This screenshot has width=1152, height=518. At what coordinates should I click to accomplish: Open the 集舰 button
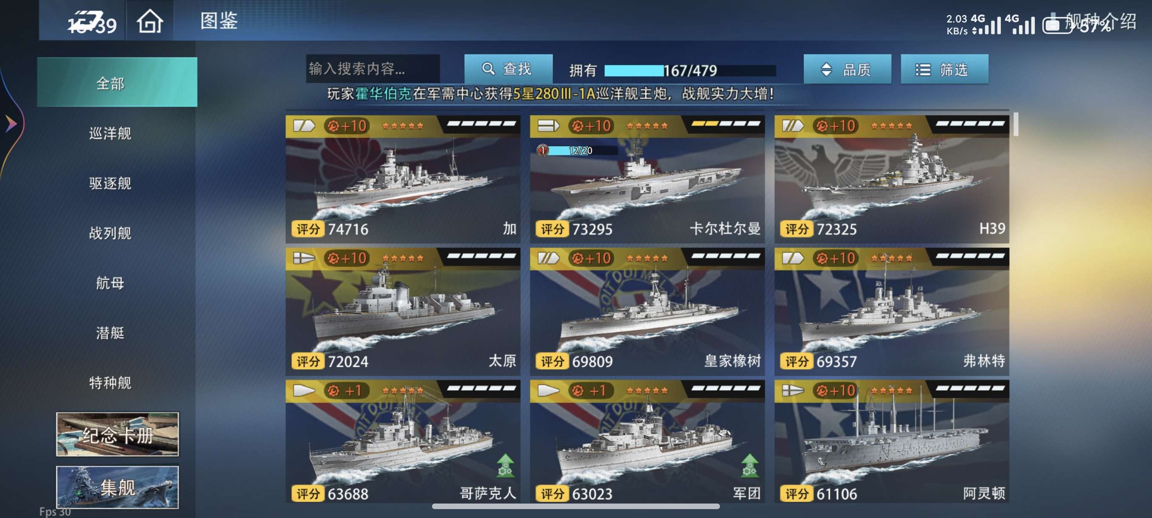coord(117,487)
